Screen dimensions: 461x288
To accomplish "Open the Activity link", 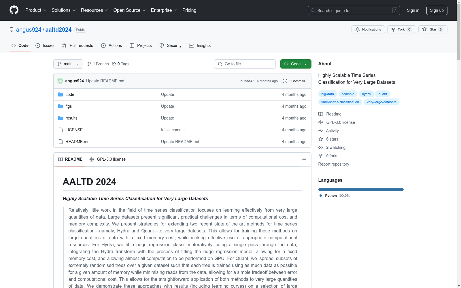I will coord(328,131).
